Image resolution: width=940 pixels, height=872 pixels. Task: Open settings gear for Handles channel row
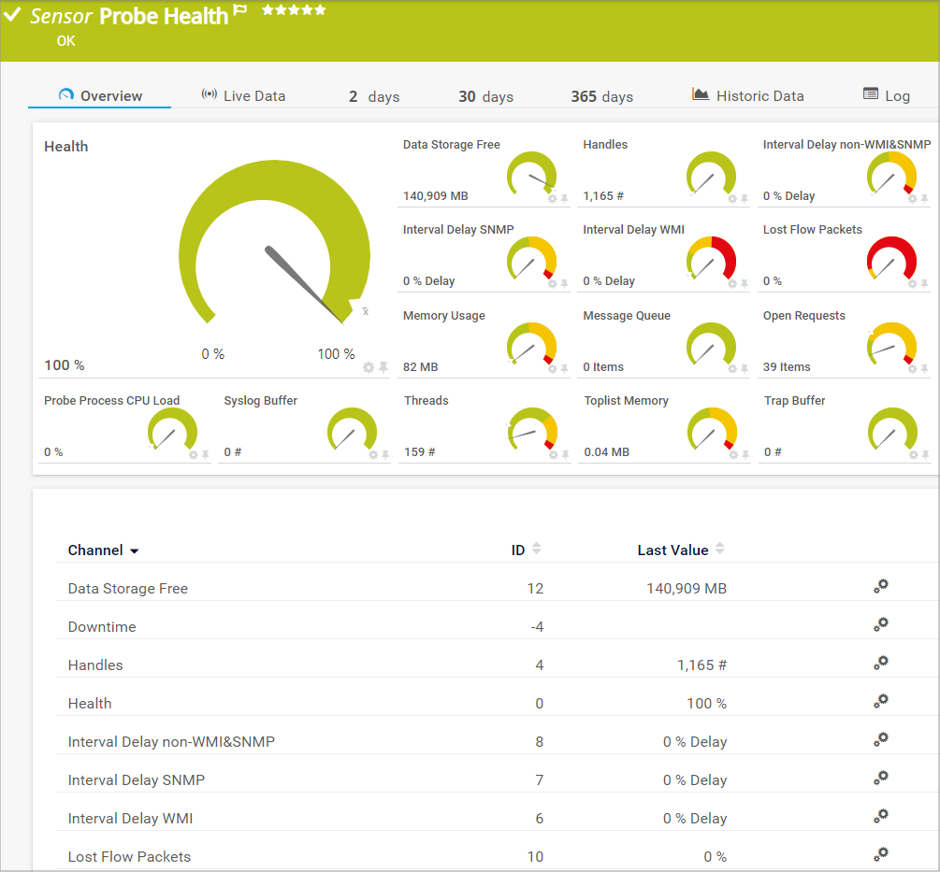point(880,664)
